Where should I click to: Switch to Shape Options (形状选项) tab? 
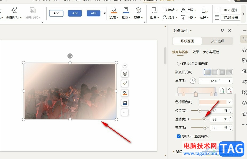coord(187,41)
